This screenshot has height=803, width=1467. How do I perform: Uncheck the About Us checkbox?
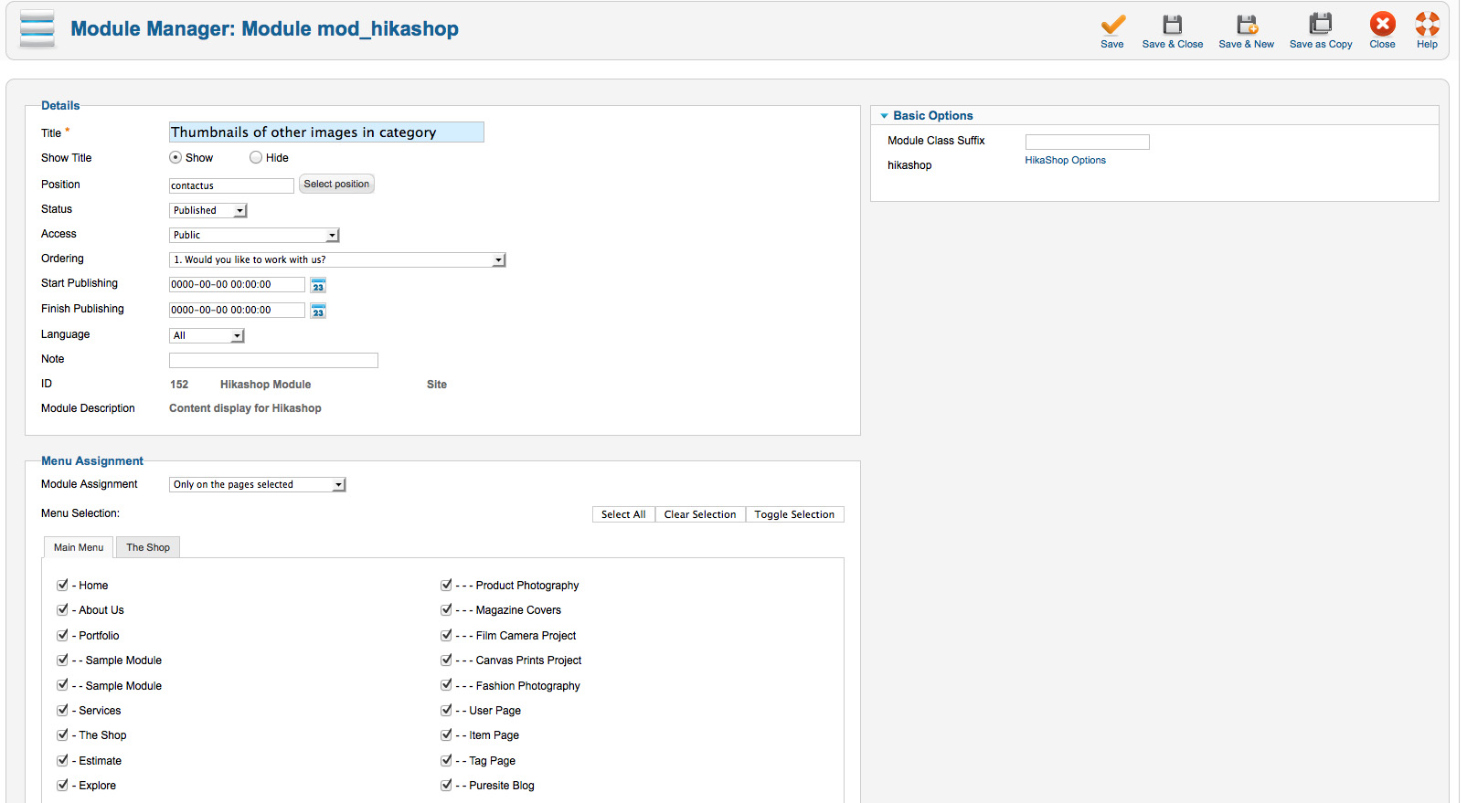(x=63, y=609)
